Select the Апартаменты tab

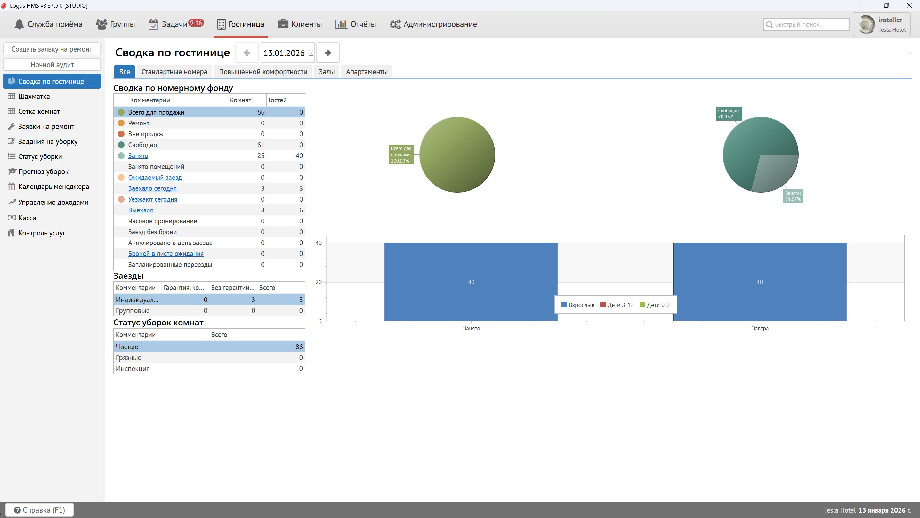coord(367,72)
